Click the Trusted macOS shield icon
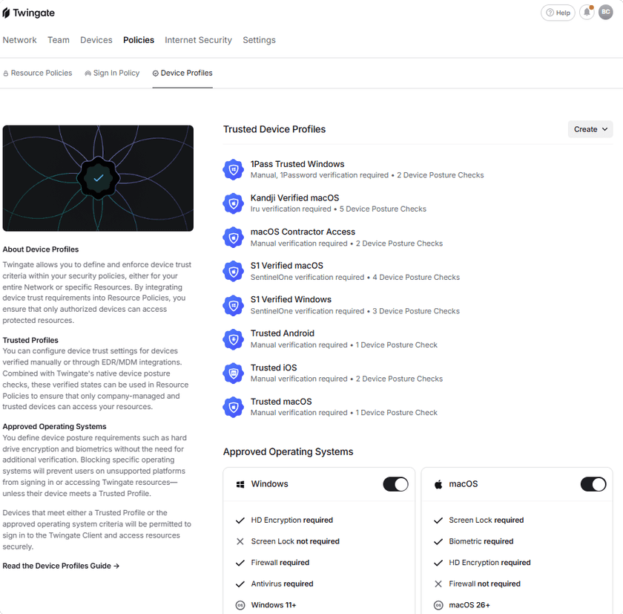Image resolution: width=623 pixels, height=614 pixels. (x=234, y=407)
